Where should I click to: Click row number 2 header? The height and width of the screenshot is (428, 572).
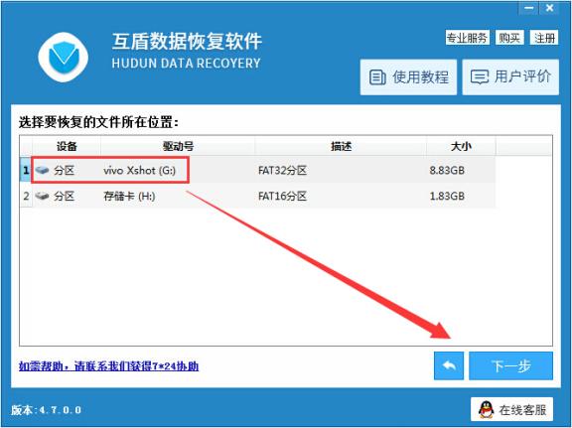tap(26, 196)
